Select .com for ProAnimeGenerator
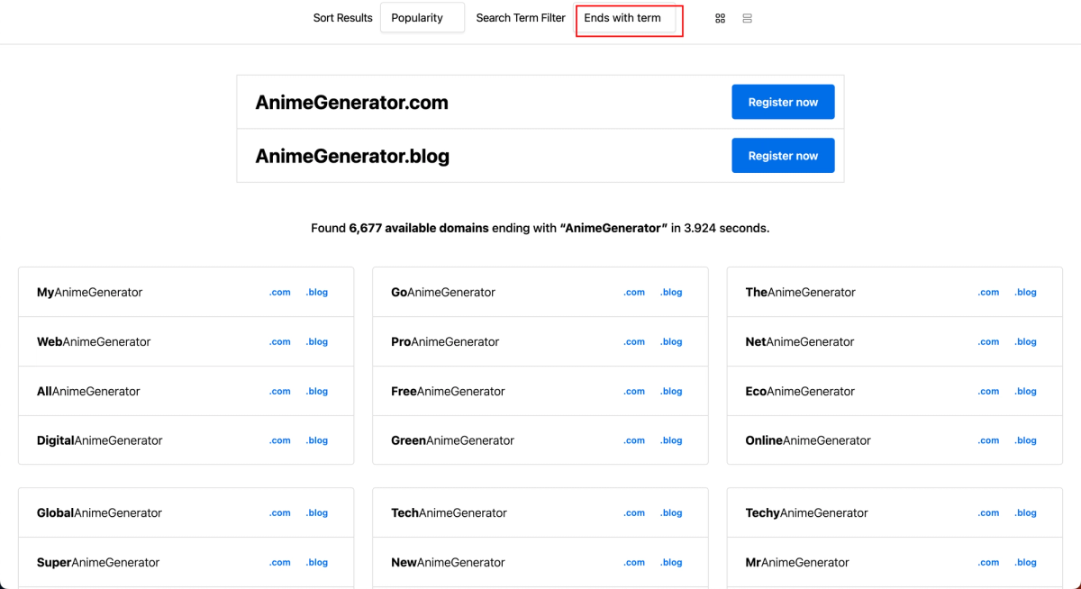1081x589 pixels. point(634,342)
